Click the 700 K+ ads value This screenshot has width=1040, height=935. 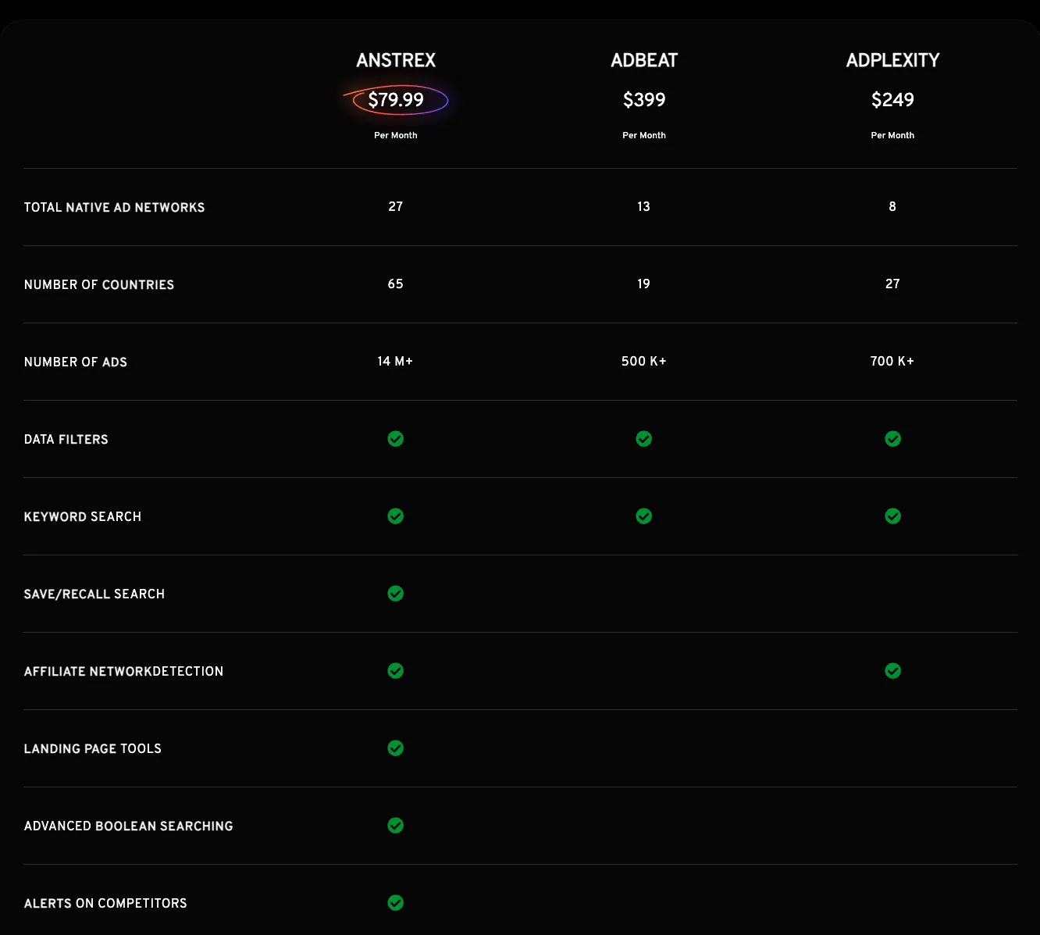tap(892, 361)
